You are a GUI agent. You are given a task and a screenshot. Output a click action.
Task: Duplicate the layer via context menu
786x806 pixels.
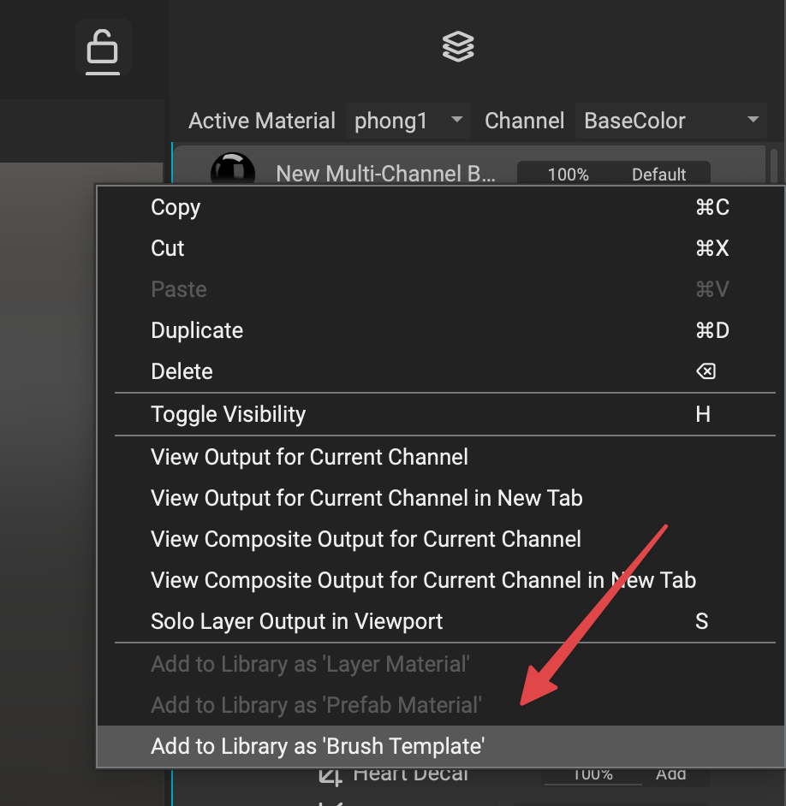(x=197, y=331)
